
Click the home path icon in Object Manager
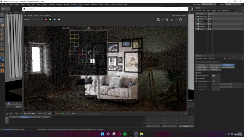(238, 11)
